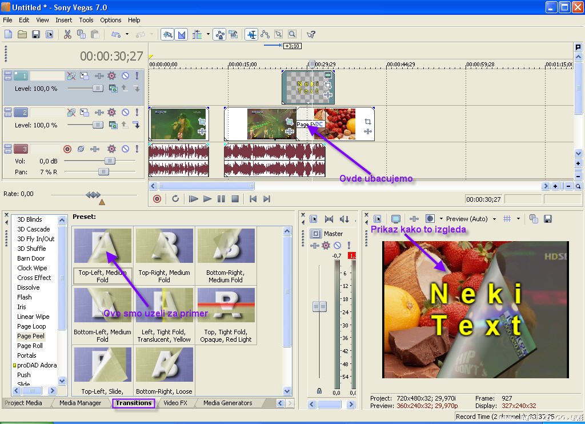585x424 pixels.
Task: Click the track 3 Pan slider handle
Action: pos(103,171)
